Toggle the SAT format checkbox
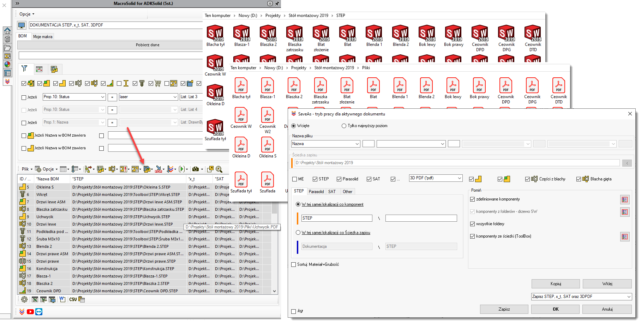 point(369,179)
